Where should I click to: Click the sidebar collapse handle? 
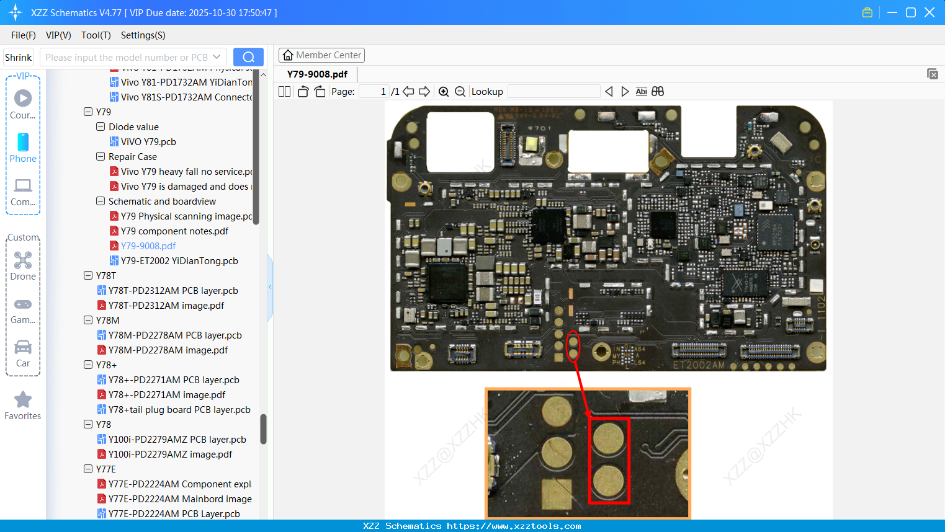tap(270, 287)
